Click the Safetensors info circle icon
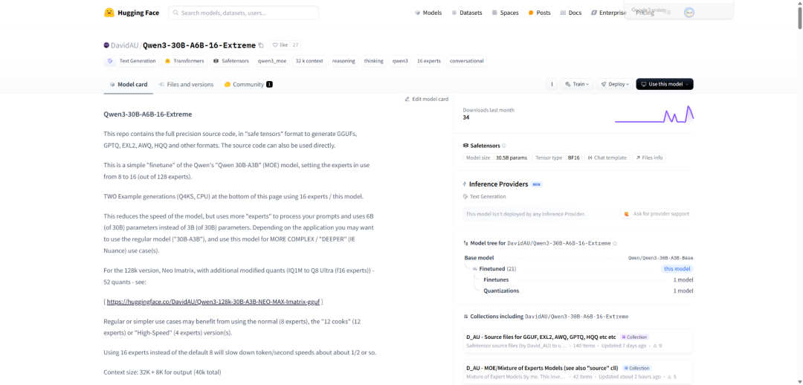 504,146
